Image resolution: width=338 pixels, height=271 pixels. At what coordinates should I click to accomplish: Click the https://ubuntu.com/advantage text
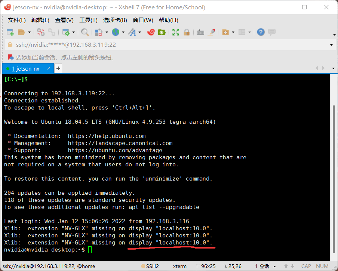click(x=115, y=150)
